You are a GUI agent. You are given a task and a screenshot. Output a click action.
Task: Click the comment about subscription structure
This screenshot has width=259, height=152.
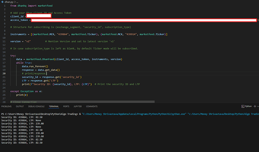(71, 27)
